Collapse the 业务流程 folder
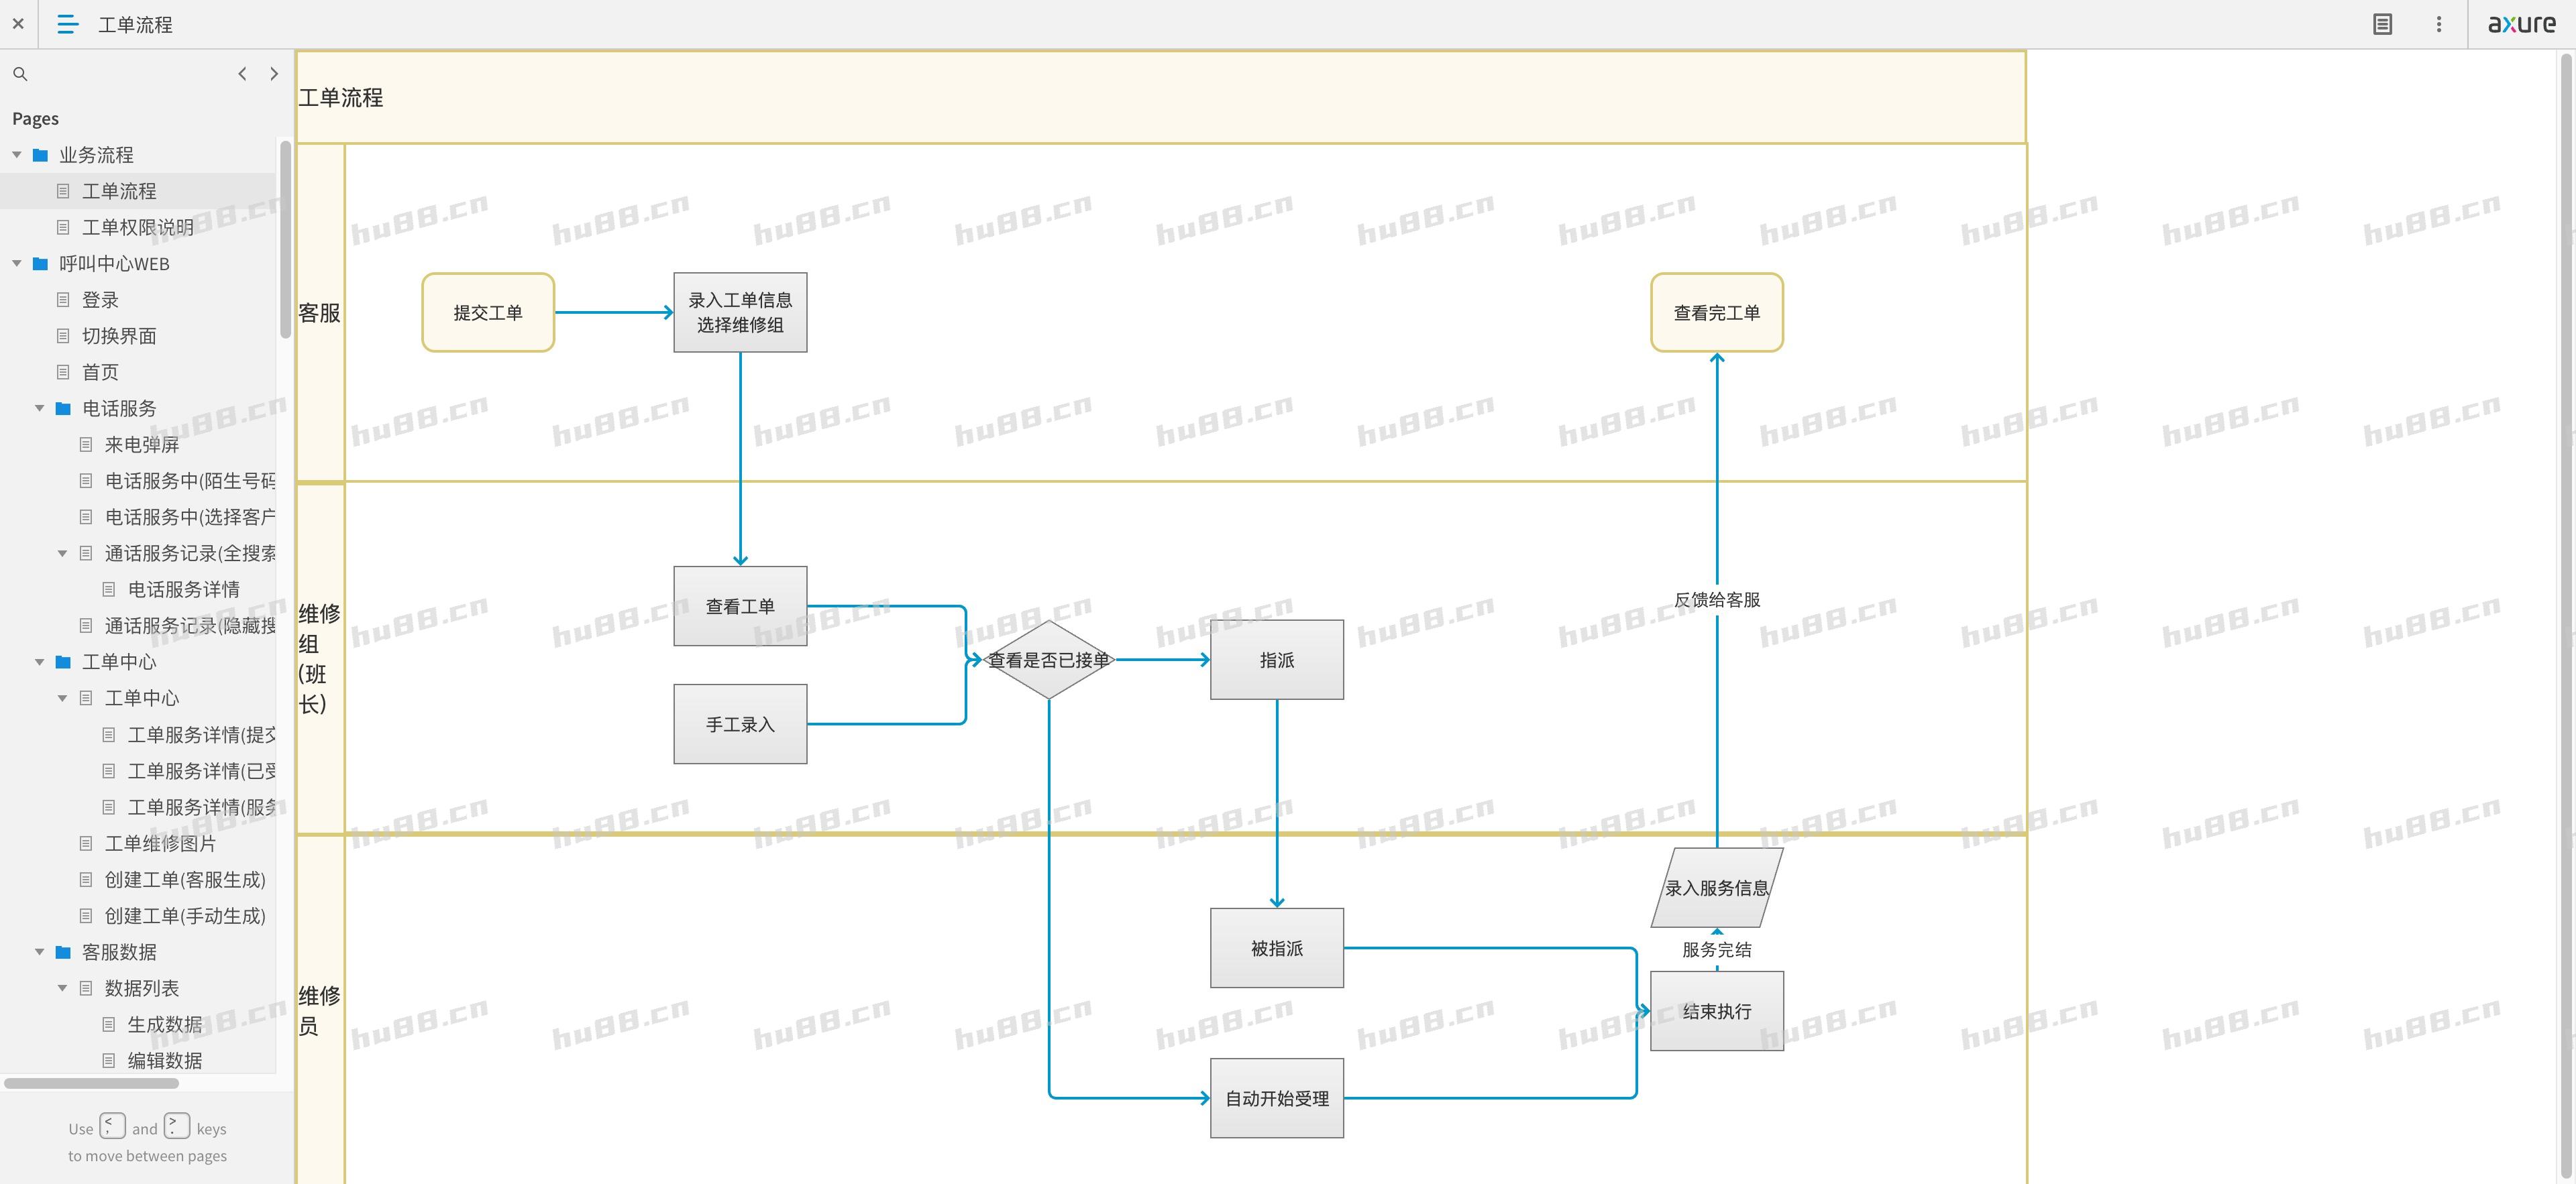 coord(17,155)
